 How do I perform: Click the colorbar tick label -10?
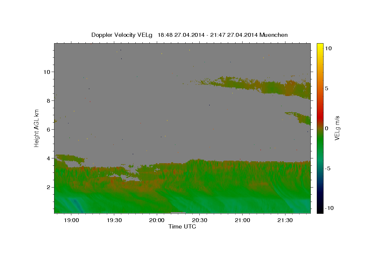point(329,208)
